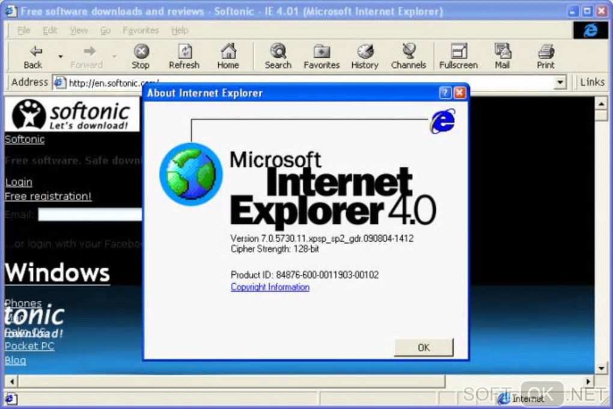
Task: Switch to Fullscreen toolbar icon
Action: [x=459, y=51]
